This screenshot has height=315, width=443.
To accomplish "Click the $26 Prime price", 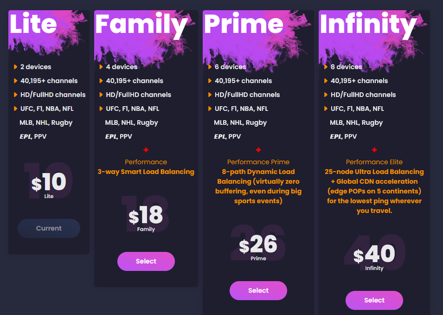I will (258, 245).
